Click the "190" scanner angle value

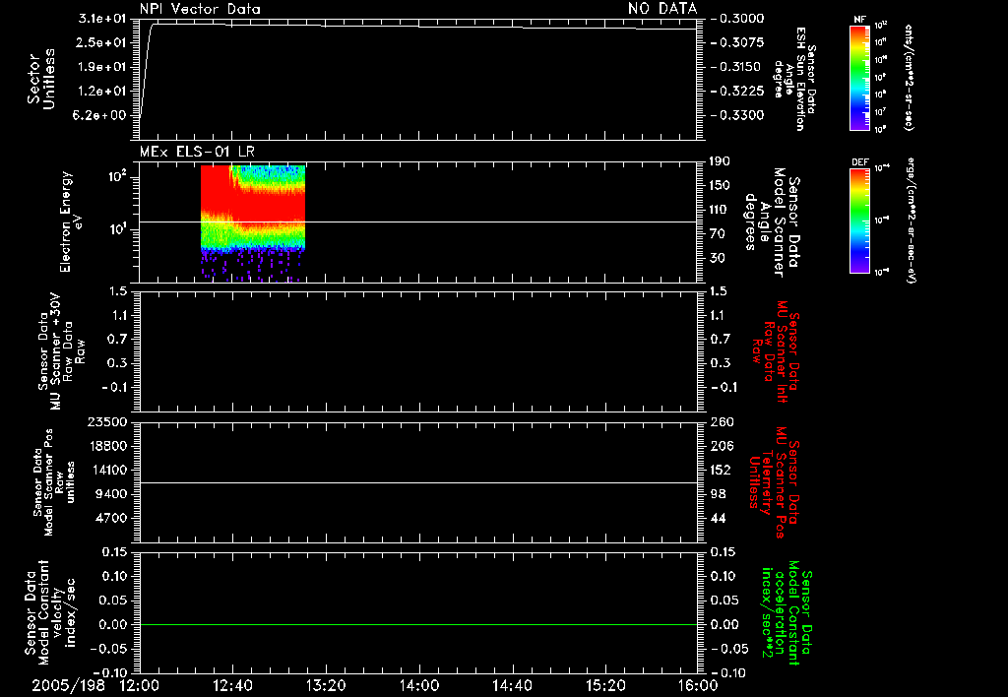[720, 161]
